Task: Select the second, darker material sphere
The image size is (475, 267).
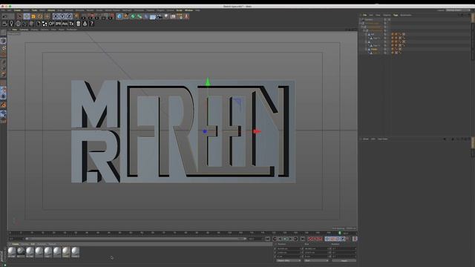Action: coord(21,251)
